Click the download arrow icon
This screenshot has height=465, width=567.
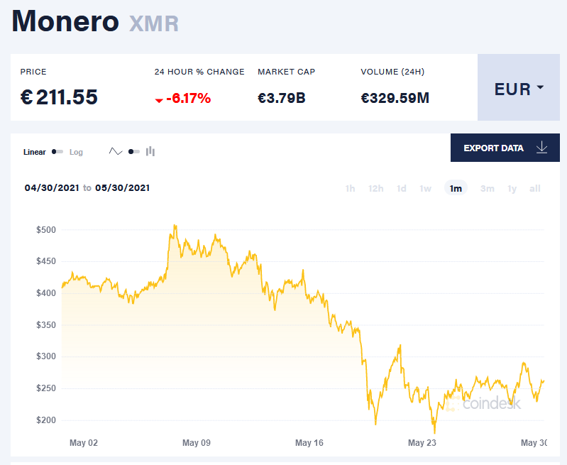click(541, 148)
